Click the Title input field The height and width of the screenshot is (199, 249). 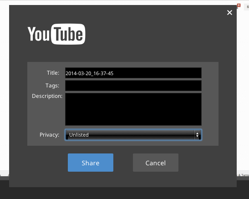click(133, 73)
